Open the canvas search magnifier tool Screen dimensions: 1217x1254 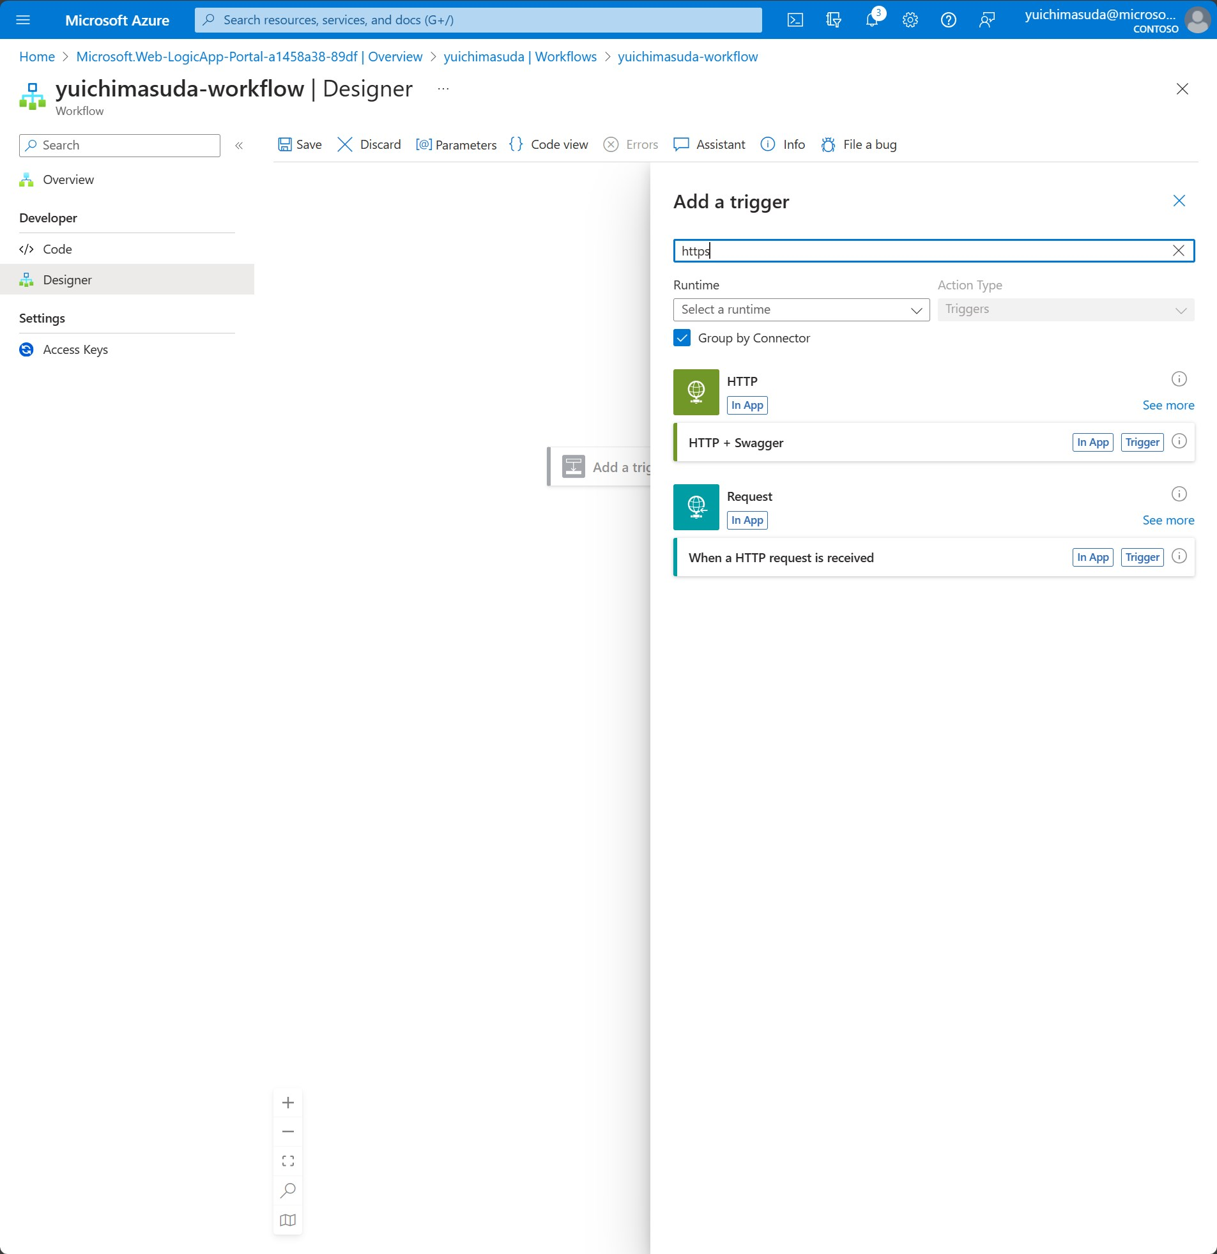[x=288, y=1190]
